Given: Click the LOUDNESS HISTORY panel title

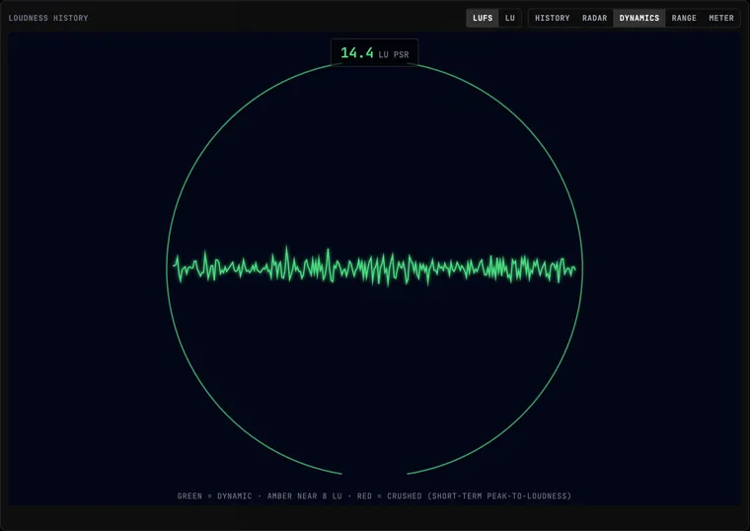Looking at the screenshot, I should pyautogui.click(x=48, y=18).
